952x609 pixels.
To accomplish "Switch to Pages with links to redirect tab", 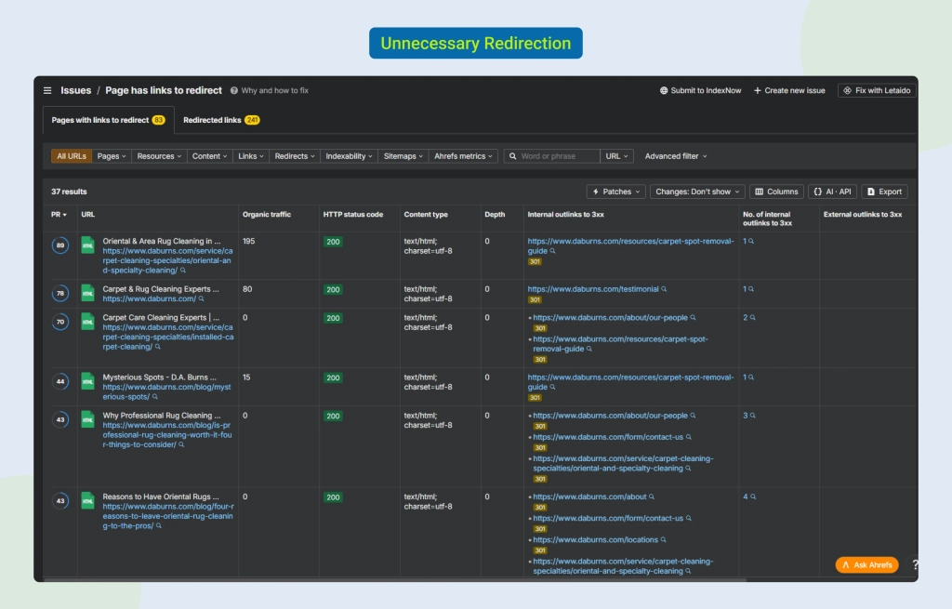I will (108, 120).
